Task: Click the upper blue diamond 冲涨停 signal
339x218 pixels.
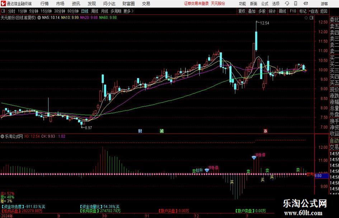Action: point(254,158)
